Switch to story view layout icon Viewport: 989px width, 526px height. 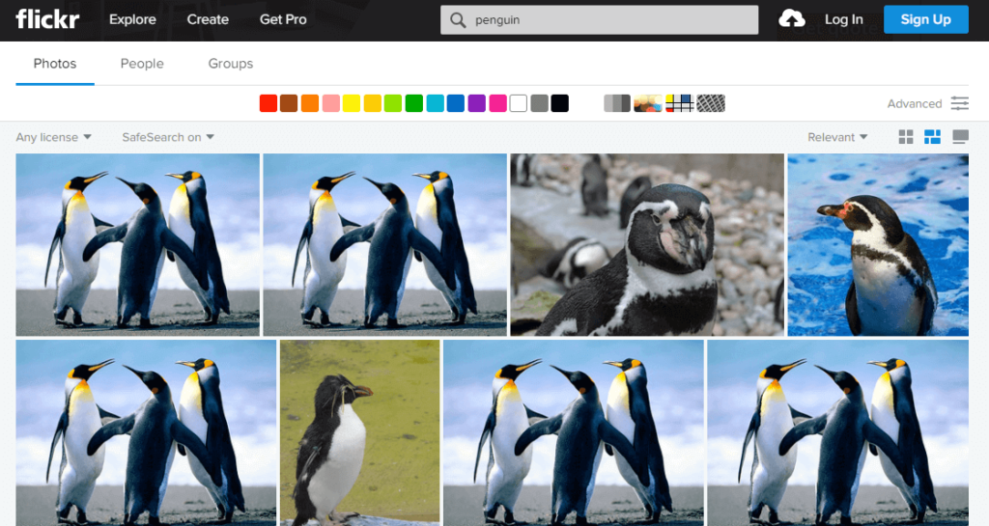960,137
